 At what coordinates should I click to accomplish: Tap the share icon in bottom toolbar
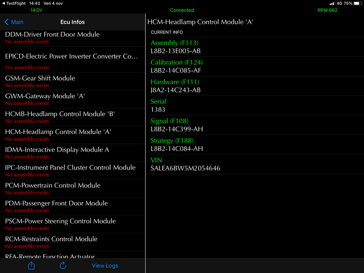32,265
